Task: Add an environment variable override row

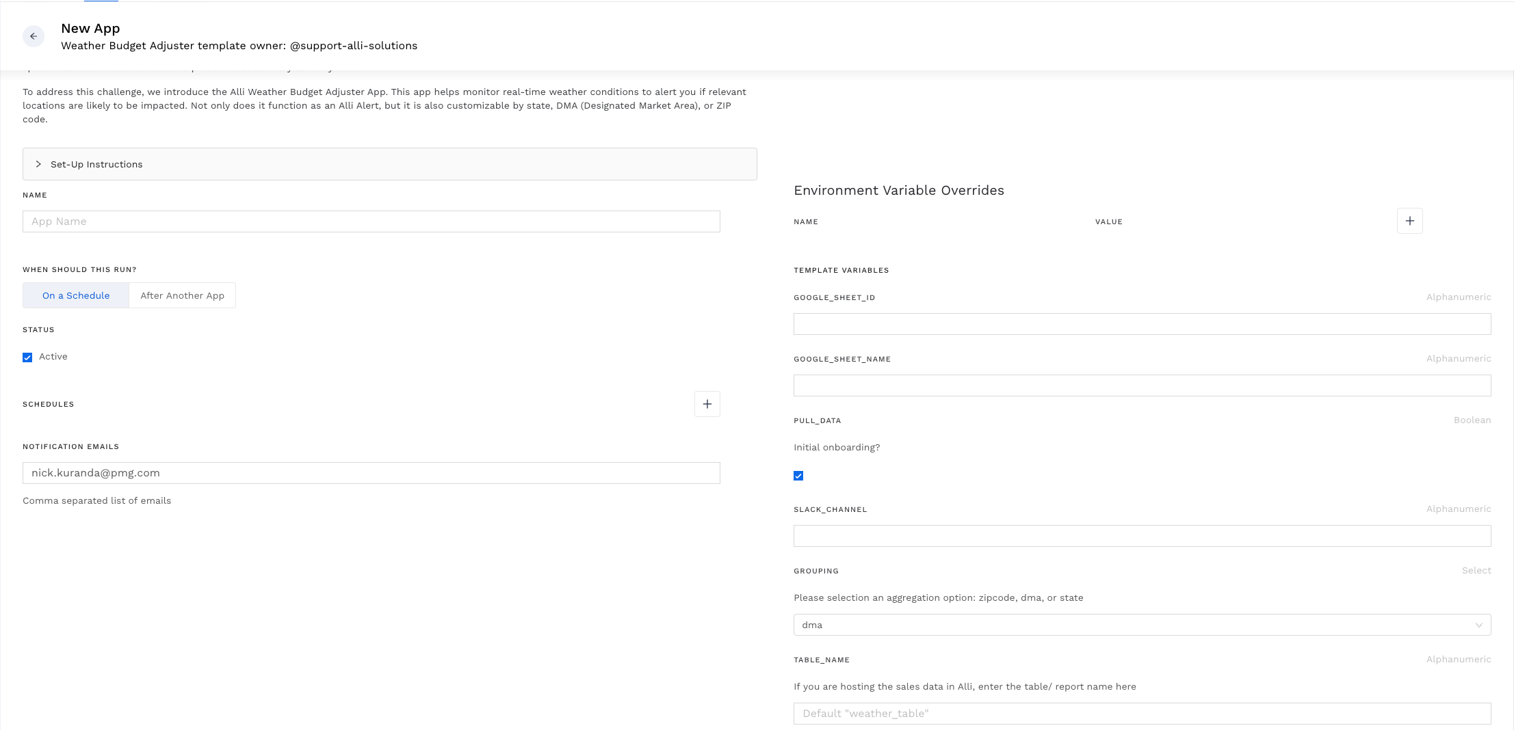Action: tap(1409, 221)
